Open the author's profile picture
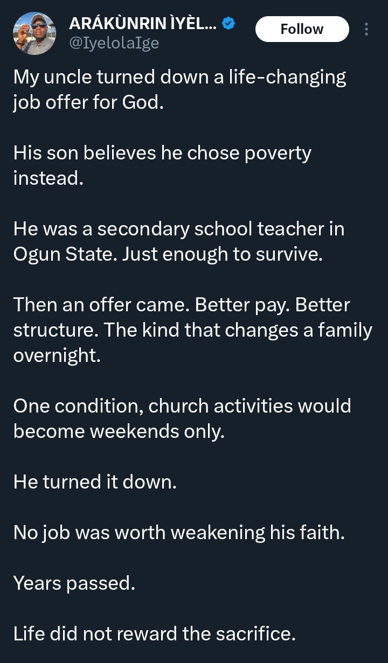 34,33
